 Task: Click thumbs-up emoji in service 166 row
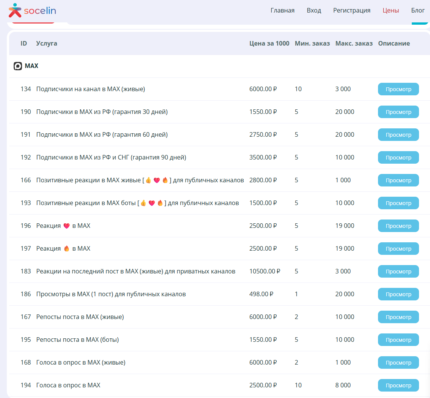tap(148, 180)
